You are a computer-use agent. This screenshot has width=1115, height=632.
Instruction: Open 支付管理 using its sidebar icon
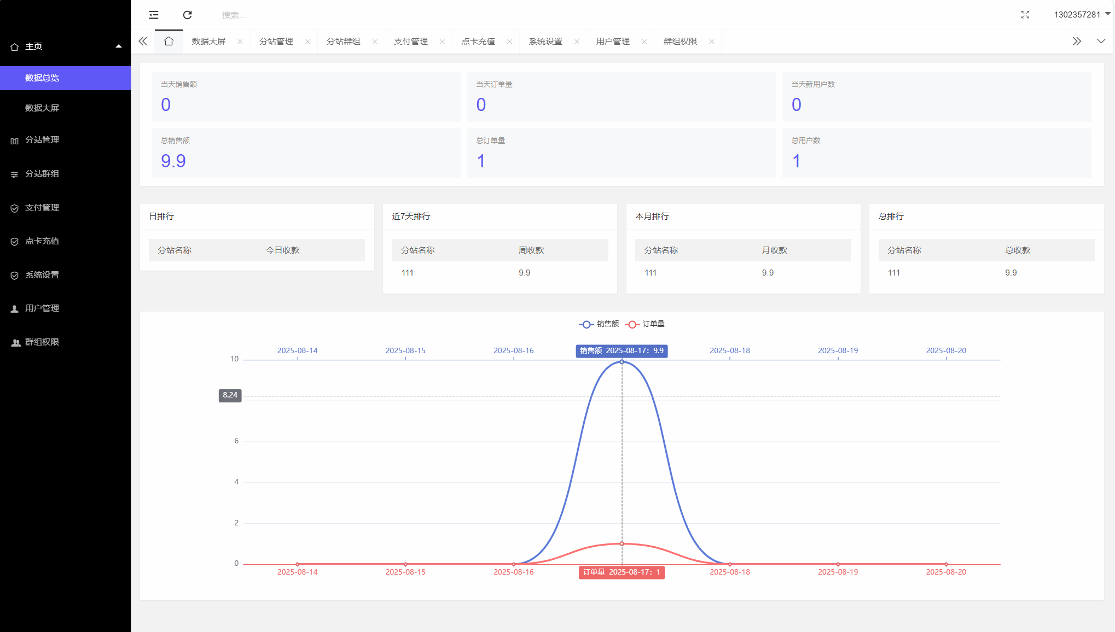coord(14,208)
